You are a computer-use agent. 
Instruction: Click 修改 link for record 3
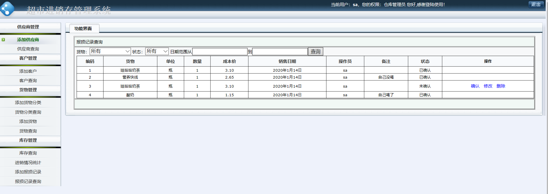point(488,86)
